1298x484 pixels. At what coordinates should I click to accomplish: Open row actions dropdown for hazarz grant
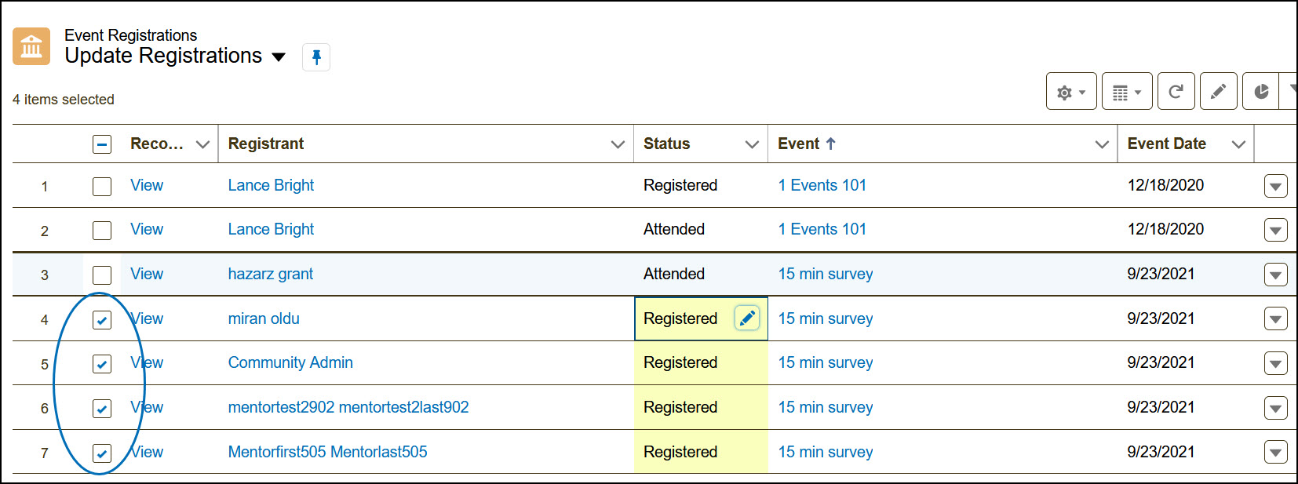(1275, 275)
